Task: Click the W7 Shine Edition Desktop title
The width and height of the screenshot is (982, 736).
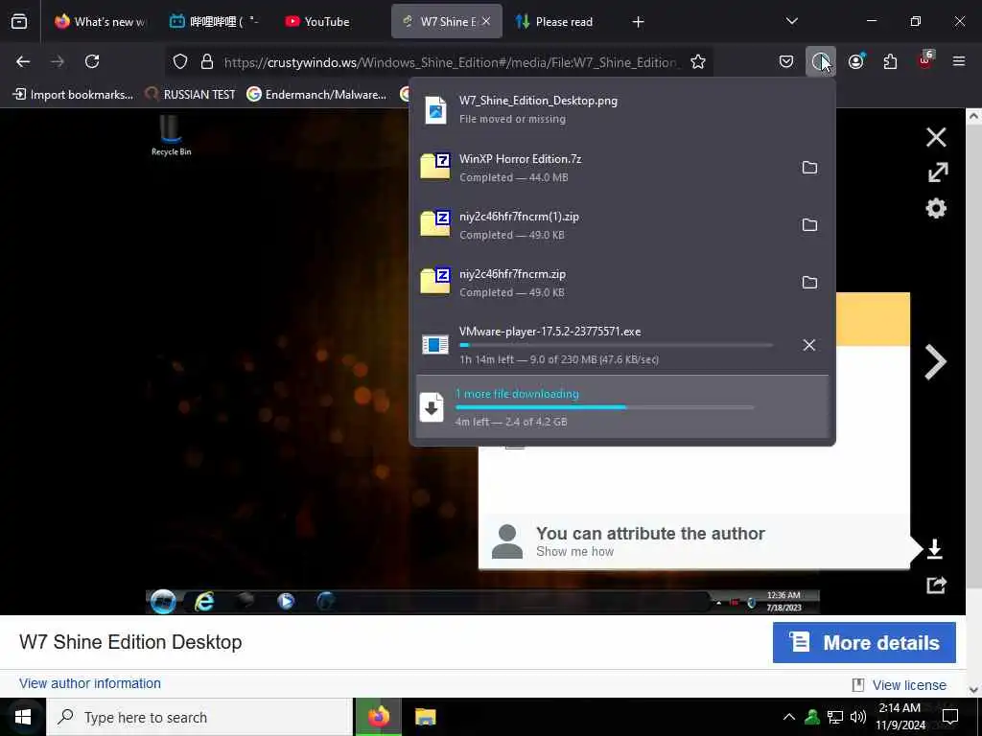Action: (130, 642)
